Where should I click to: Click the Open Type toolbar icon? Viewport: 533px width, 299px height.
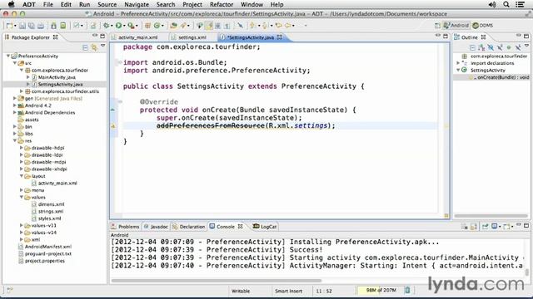tap(173, 26)
